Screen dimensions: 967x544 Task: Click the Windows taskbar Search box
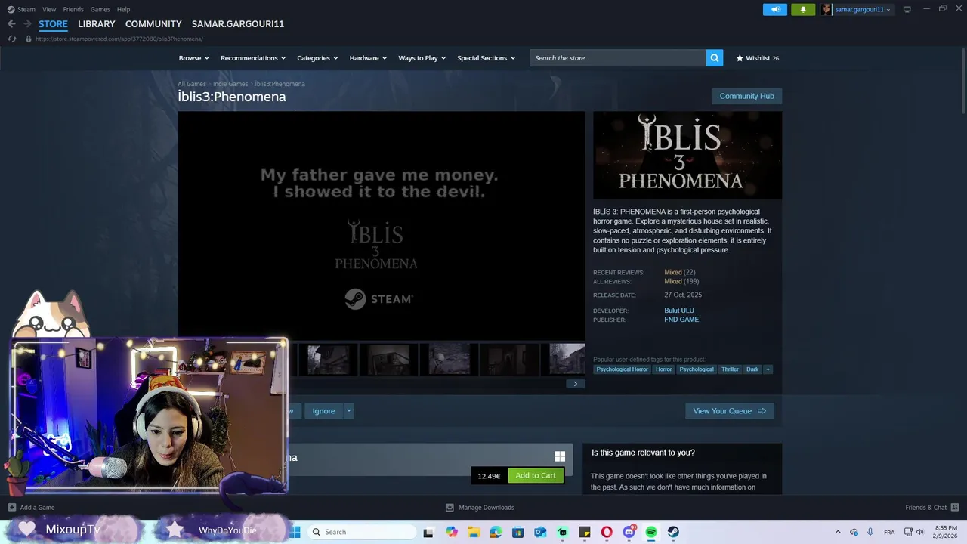(361, 532)
